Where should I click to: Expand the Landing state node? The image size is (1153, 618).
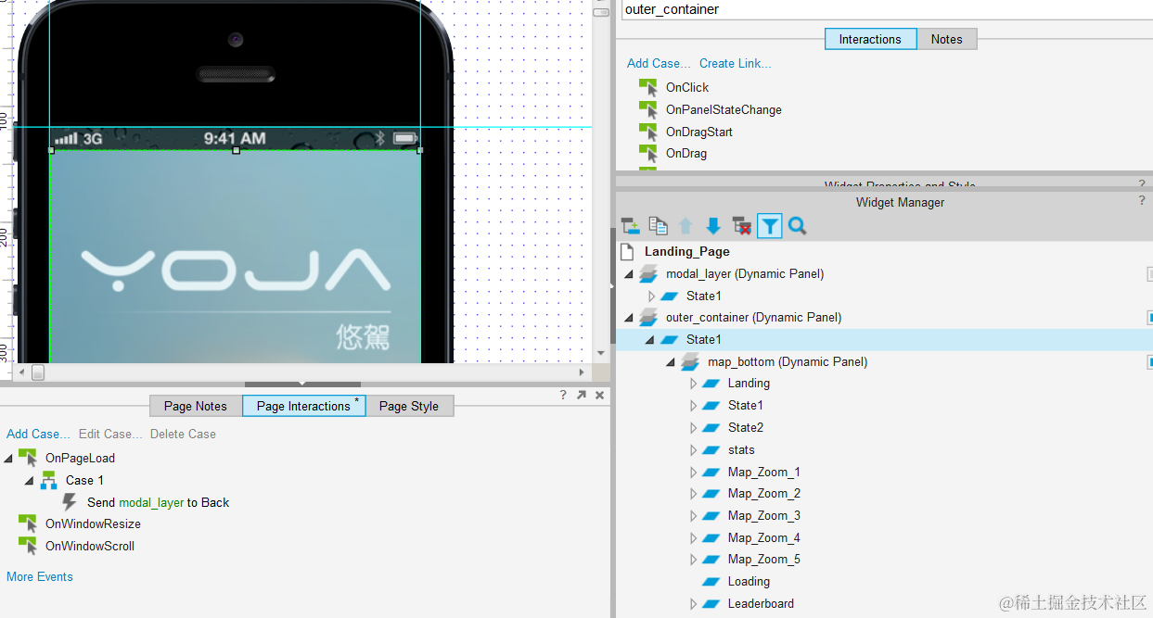pos(693,384)
